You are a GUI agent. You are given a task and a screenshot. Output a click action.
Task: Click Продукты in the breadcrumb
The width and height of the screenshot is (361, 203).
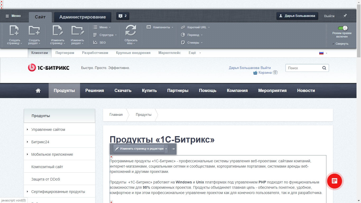tap(144, 115)
